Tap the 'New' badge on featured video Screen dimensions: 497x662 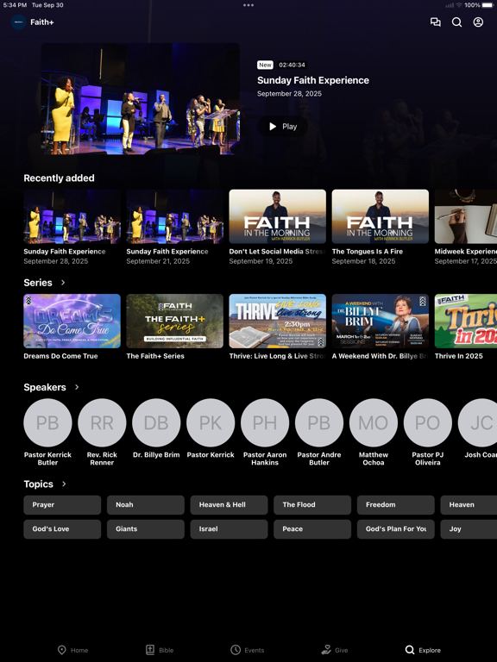click(x=265, y=65)
